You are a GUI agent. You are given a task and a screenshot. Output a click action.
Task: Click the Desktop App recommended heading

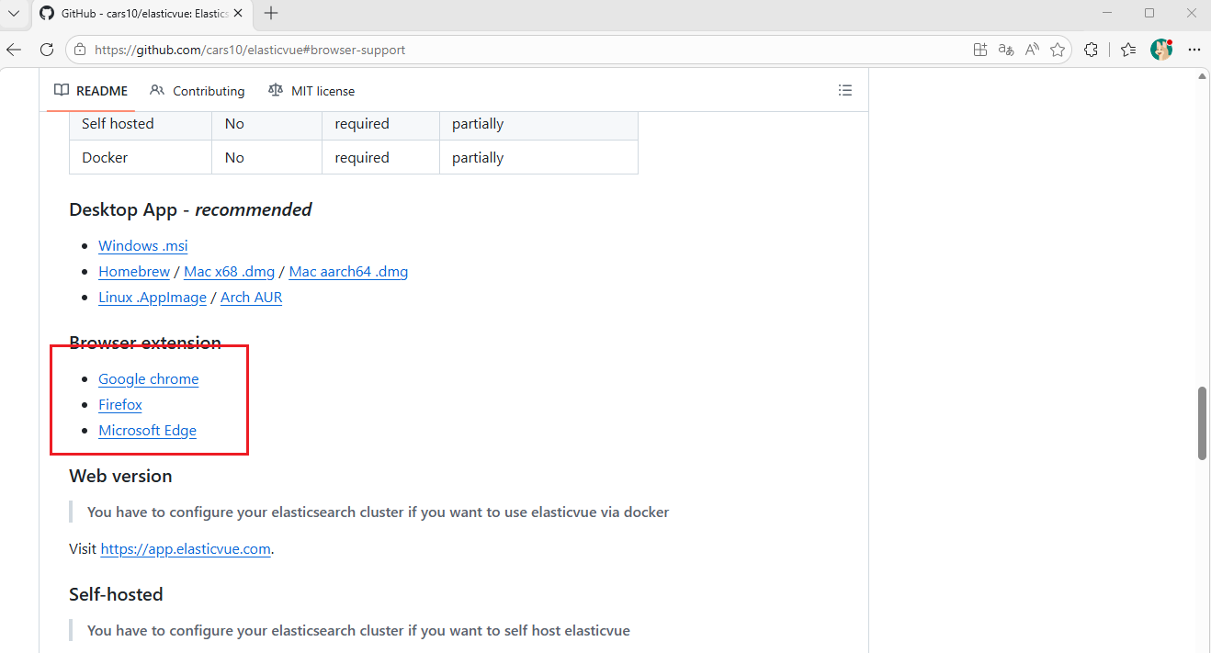tap(190, 209)
